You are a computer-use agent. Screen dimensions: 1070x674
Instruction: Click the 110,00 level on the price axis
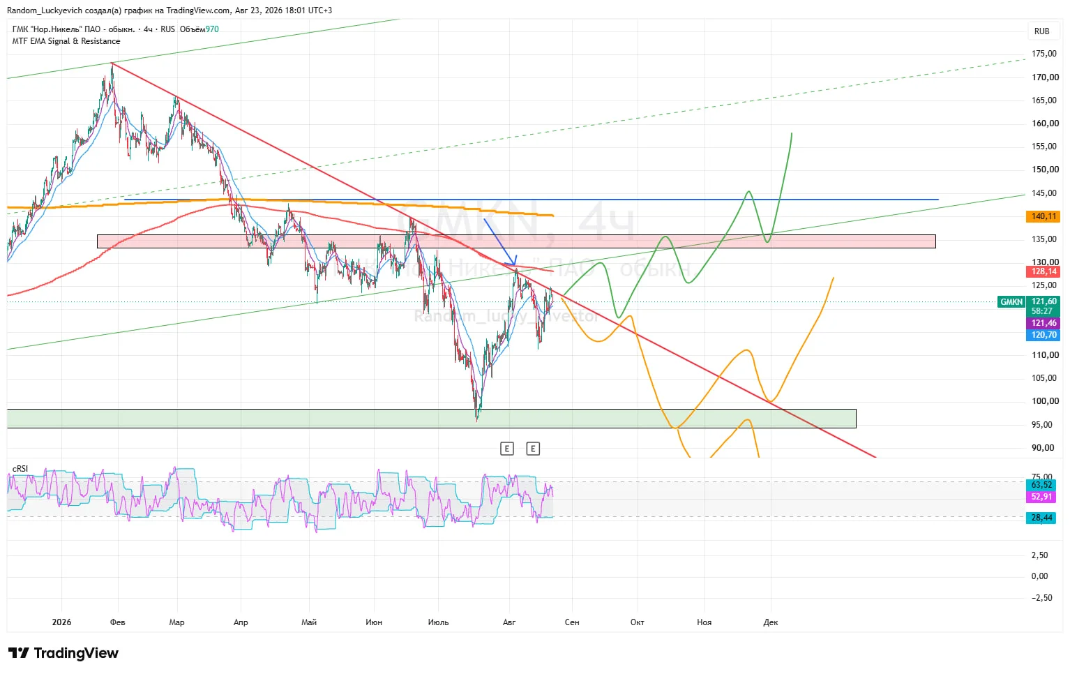coord(1045,355)
